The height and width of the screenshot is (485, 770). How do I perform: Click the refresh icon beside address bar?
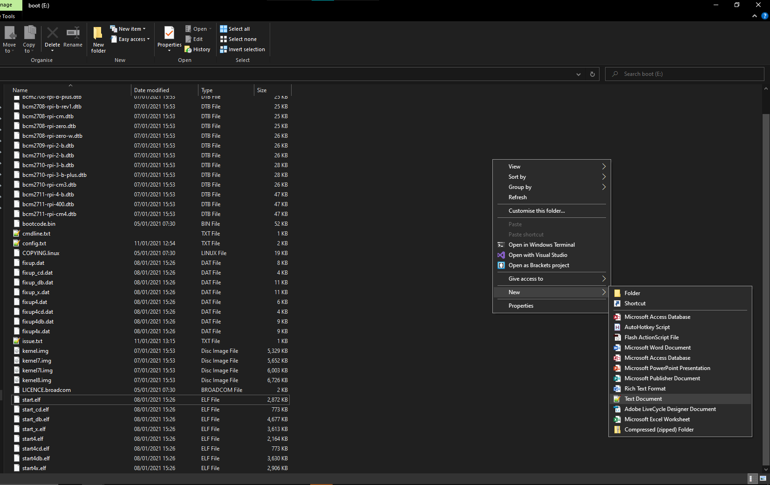[593, 74]
